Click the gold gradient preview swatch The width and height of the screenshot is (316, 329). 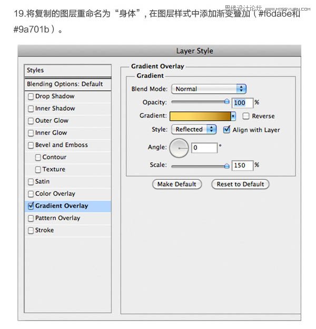point(200,116)
